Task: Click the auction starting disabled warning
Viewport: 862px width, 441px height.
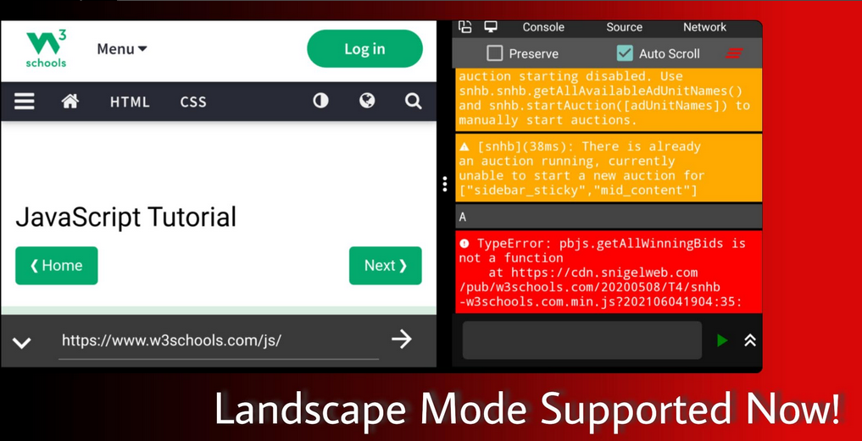Action: tap(609, 100)
